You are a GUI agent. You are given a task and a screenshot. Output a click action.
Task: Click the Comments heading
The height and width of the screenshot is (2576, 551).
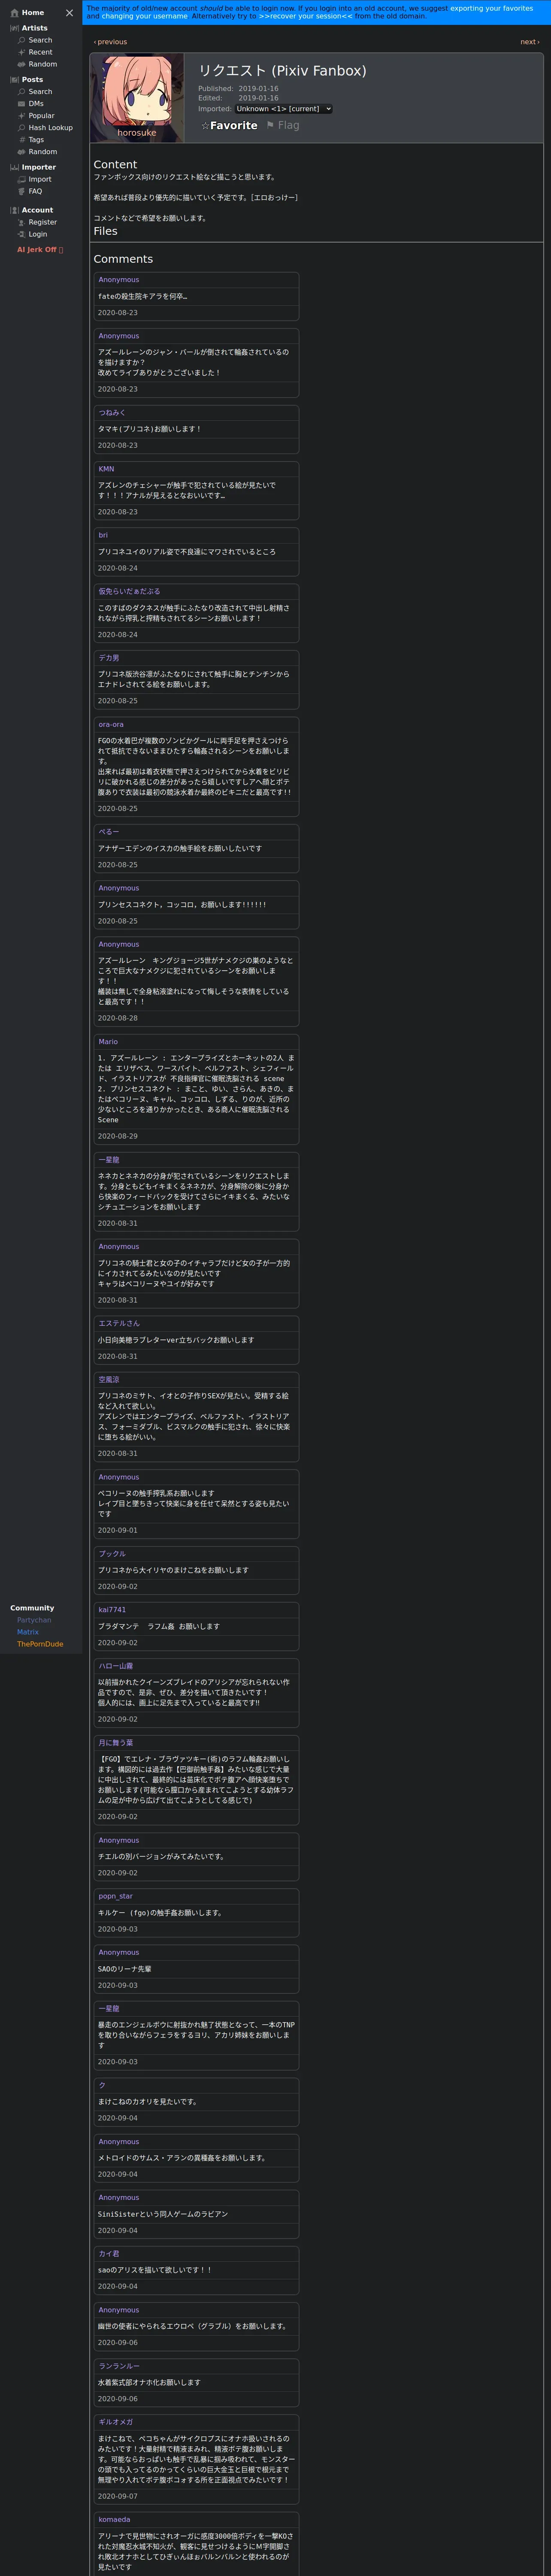point(123,259)
